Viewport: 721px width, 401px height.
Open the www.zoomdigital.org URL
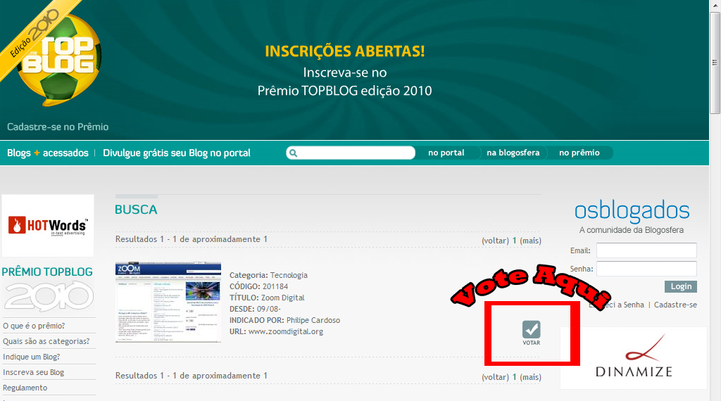(286, 331)
